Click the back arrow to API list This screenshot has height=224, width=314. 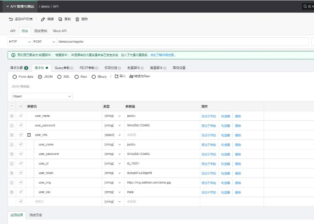pos(11,19)
